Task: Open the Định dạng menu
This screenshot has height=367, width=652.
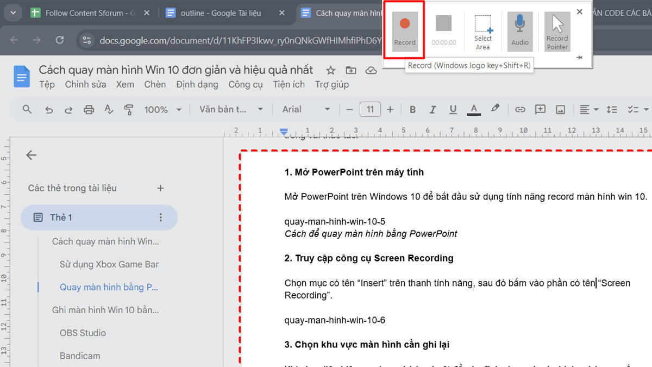Action: point(197,84)
